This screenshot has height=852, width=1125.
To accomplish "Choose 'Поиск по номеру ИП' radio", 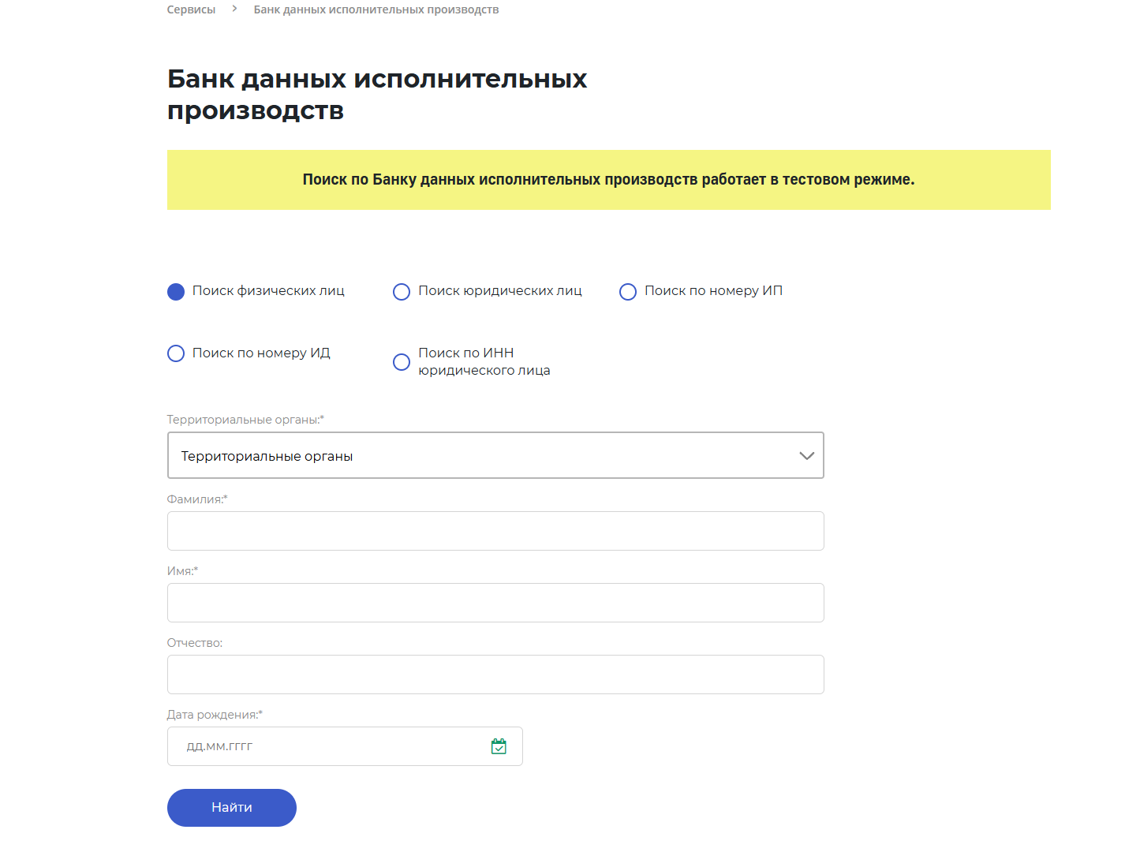I will pos(628,292).
